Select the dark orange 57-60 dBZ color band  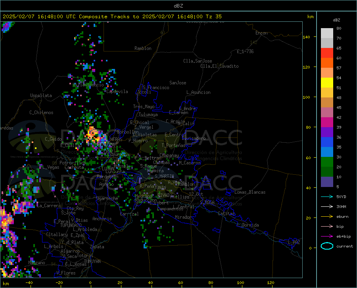tap(327, 63)
